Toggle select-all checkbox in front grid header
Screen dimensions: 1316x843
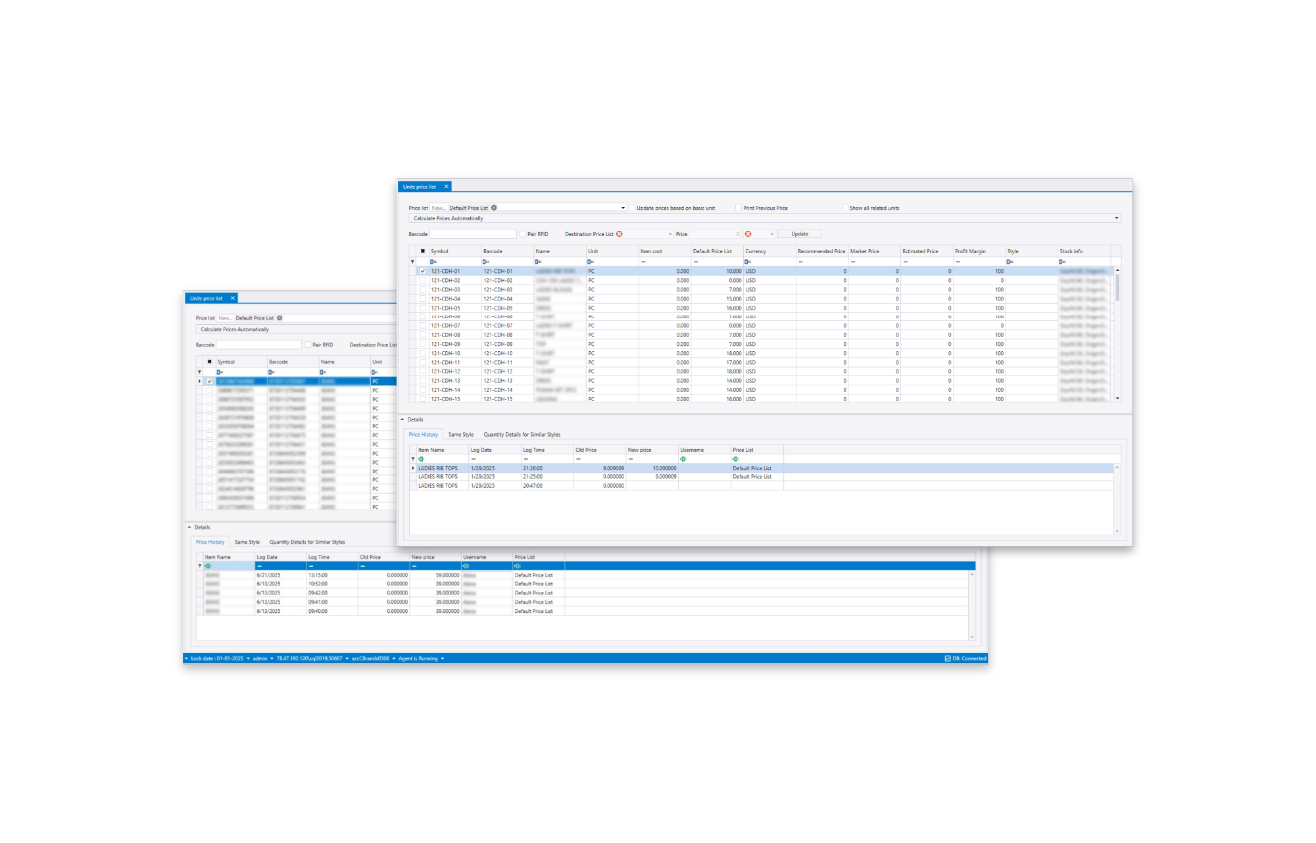click(423, 251)
